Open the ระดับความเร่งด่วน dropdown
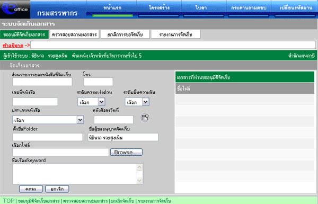Image resolution: width=318 pixels, height=204 pixels. [91, 102]
